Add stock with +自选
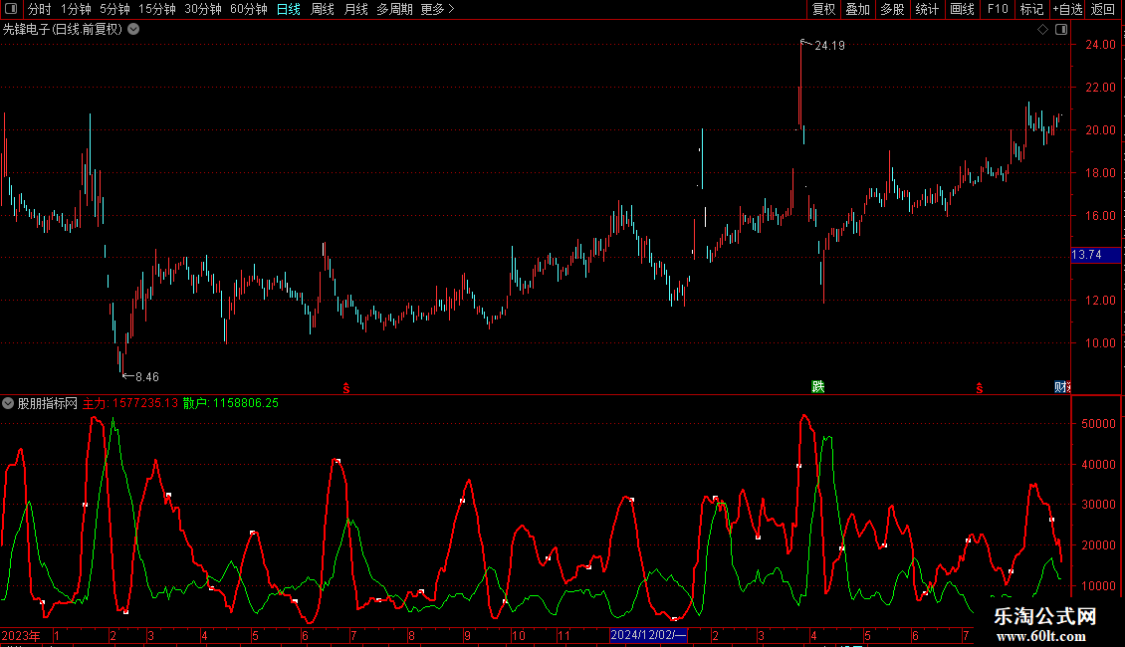 point(1067,9)
